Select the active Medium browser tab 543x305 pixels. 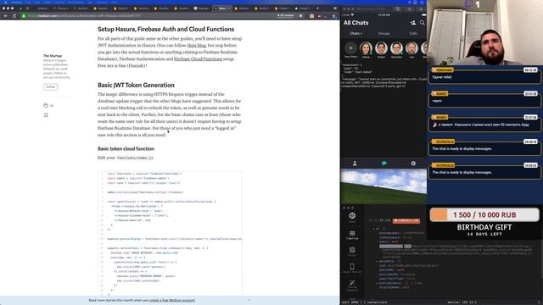click(x=222, y=8)
